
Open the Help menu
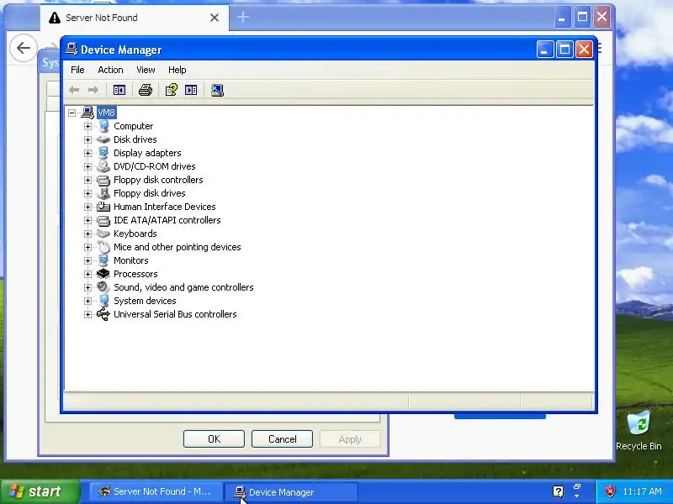click(x=177, y=70)
